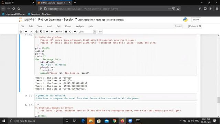The image size is (220, 124).
Task: Open the taskbar volume control
Action: click(x=192, y=121)
